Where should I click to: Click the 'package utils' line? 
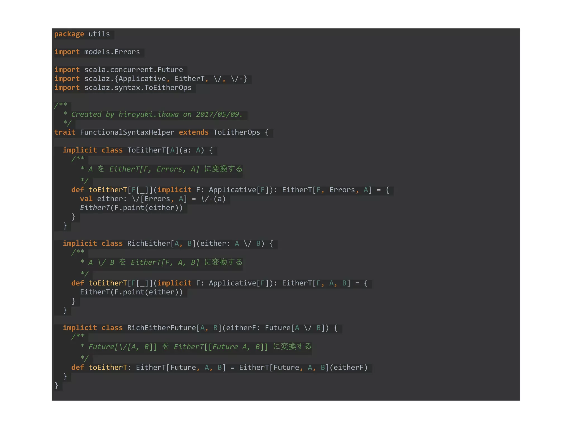coord(82,34)
